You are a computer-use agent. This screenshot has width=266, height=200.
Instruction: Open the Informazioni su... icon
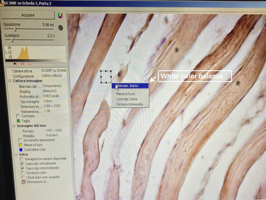pyautogui.click(x=23, y=182)
